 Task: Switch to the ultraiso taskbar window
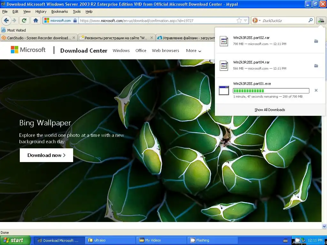click(x=110, y=241)
